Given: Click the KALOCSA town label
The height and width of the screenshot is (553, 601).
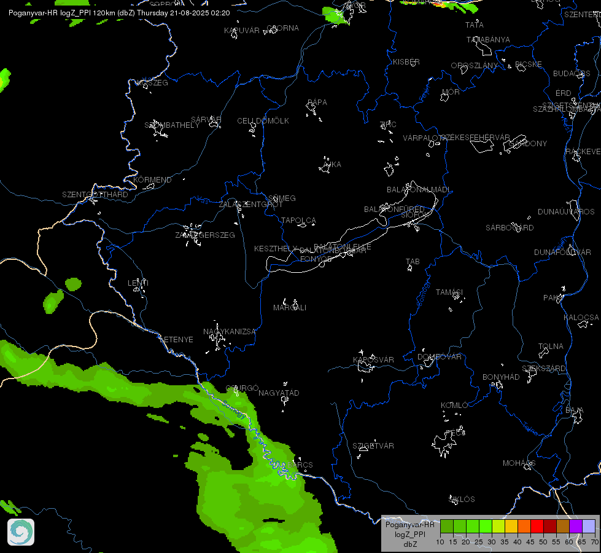Looking at the screenshot, I should click(581, 318).
